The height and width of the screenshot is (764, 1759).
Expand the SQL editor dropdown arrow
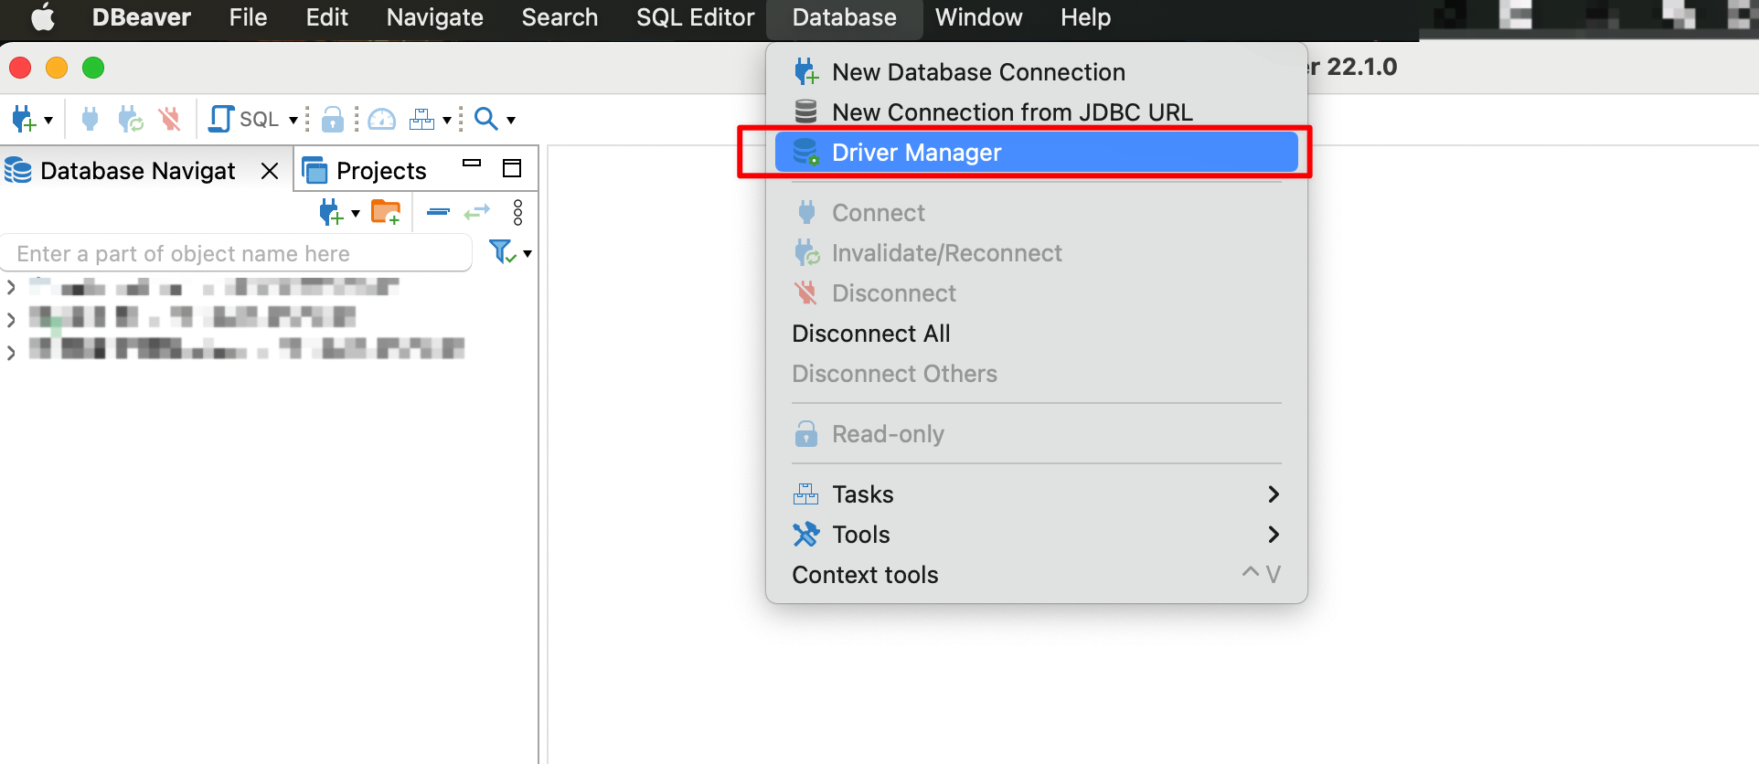293,120
